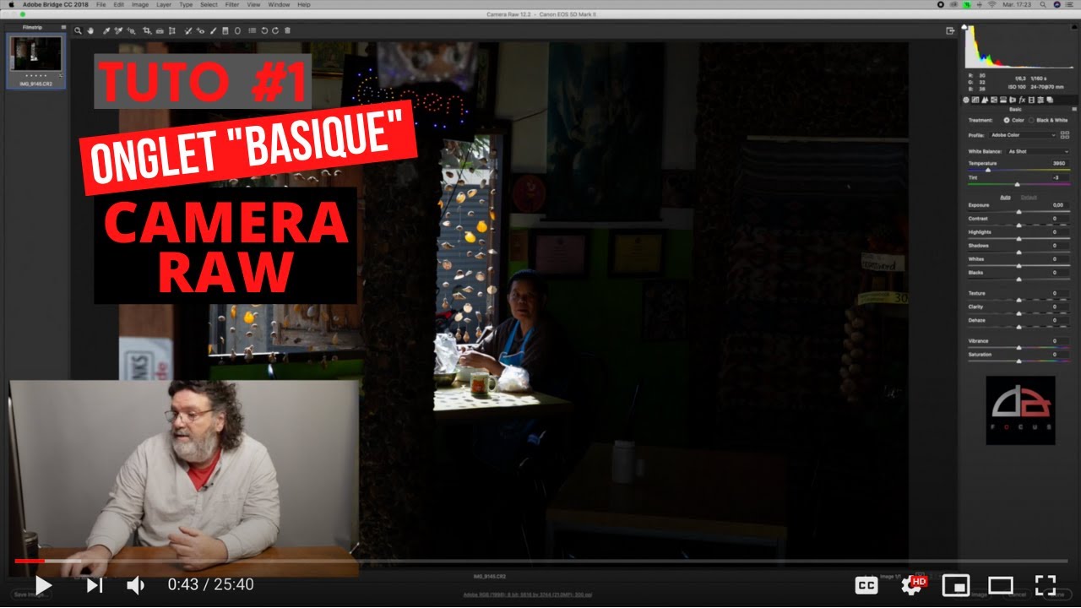
Task: Select the Transform tool
Action: (171, 30)
